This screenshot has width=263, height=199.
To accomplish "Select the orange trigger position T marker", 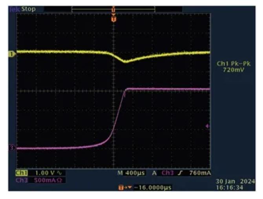I will point(114,18).
